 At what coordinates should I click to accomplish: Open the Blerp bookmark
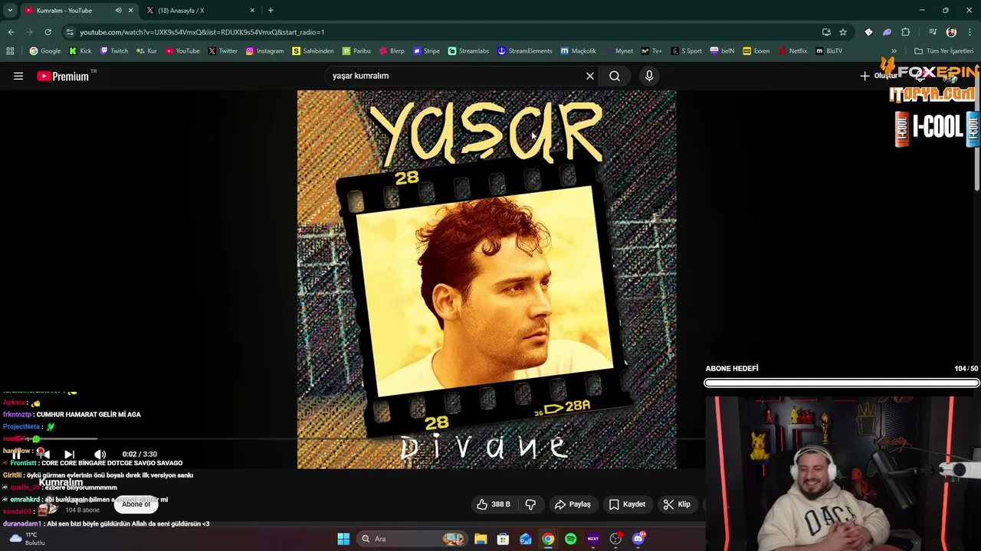392,51
